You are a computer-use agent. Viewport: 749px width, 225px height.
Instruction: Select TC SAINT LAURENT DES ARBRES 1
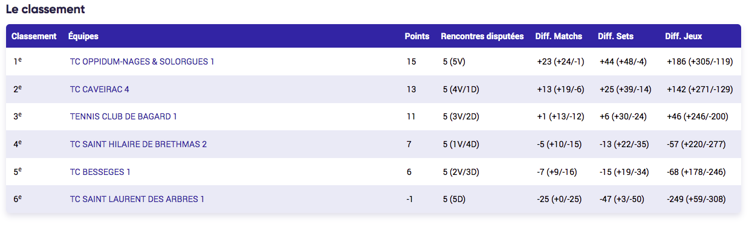pyautogui.click(x=137, y=199)
